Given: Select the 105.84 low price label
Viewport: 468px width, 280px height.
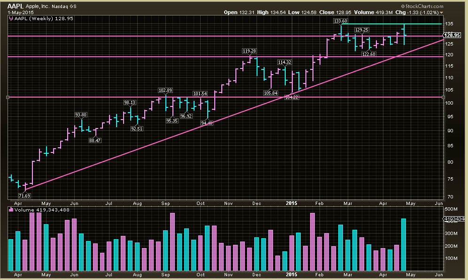Looking at the screenshot, I should pyautogui.click(x=271, y=93).
